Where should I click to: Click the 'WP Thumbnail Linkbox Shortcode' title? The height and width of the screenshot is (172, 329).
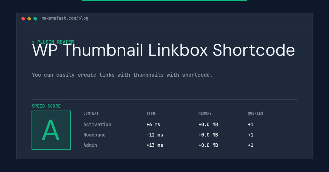(163, 50)
